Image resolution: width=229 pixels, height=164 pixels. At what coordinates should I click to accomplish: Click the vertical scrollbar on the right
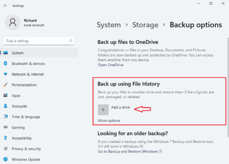228,87
